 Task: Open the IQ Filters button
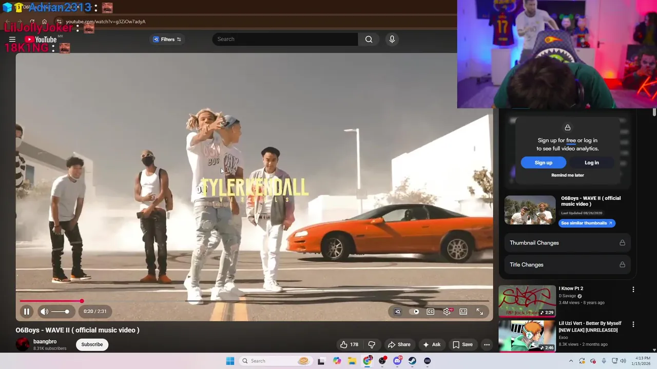(167, 39)
